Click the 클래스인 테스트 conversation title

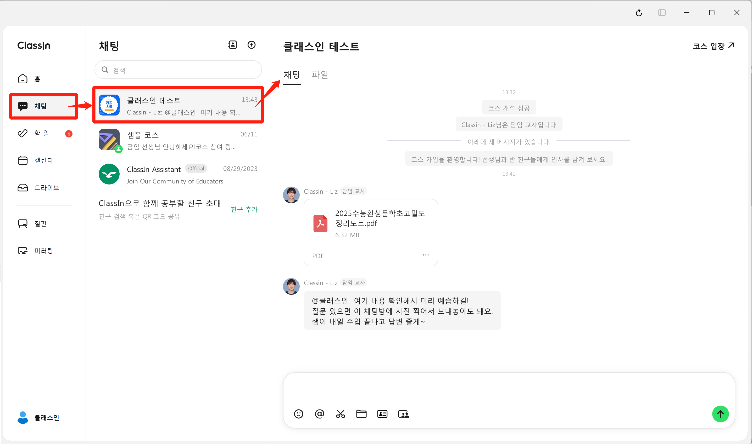(321, 46)
